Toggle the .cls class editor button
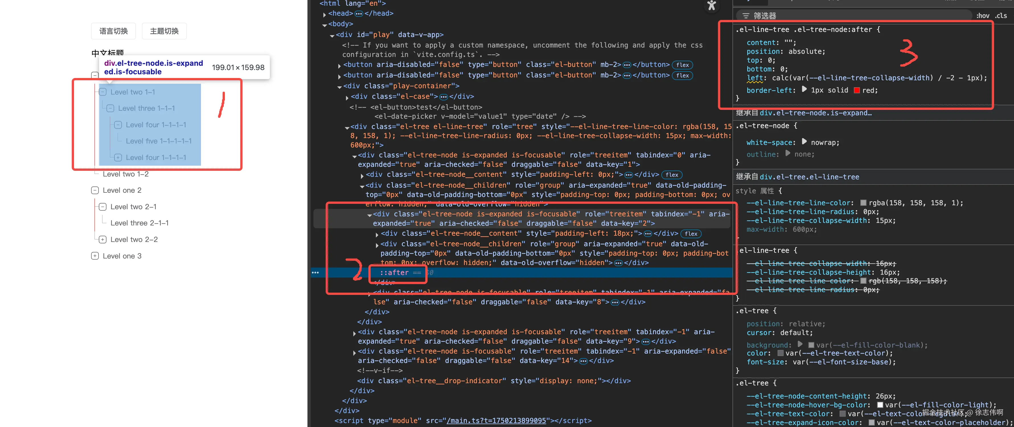The width and height of the screenshot is (1014, 427). tap(1001, 16)
